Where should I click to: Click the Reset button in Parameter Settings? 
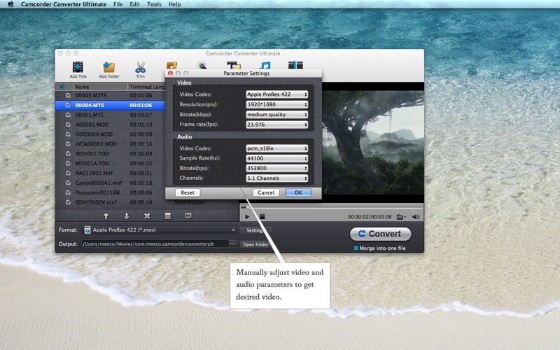[188, 192]
